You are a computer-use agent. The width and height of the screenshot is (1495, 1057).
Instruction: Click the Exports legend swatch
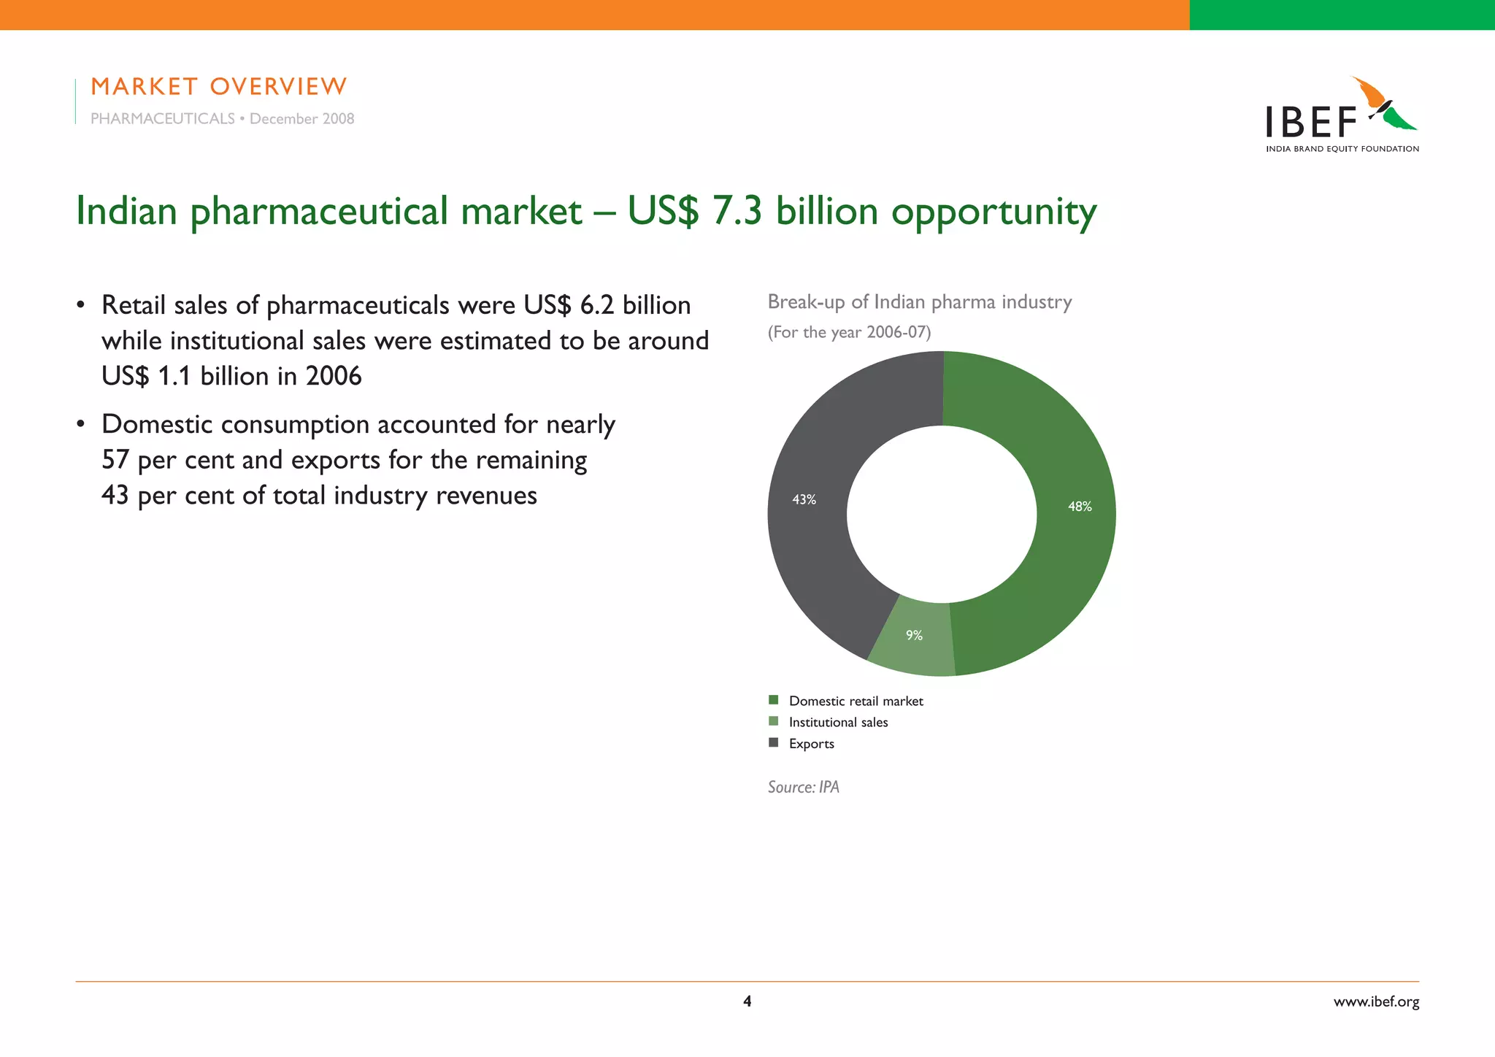[774, 742]
